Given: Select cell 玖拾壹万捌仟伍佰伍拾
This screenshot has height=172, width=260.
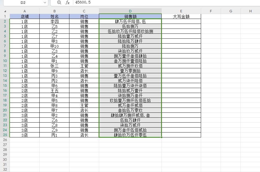Looking at the screenshot, I should coord(130,100).
